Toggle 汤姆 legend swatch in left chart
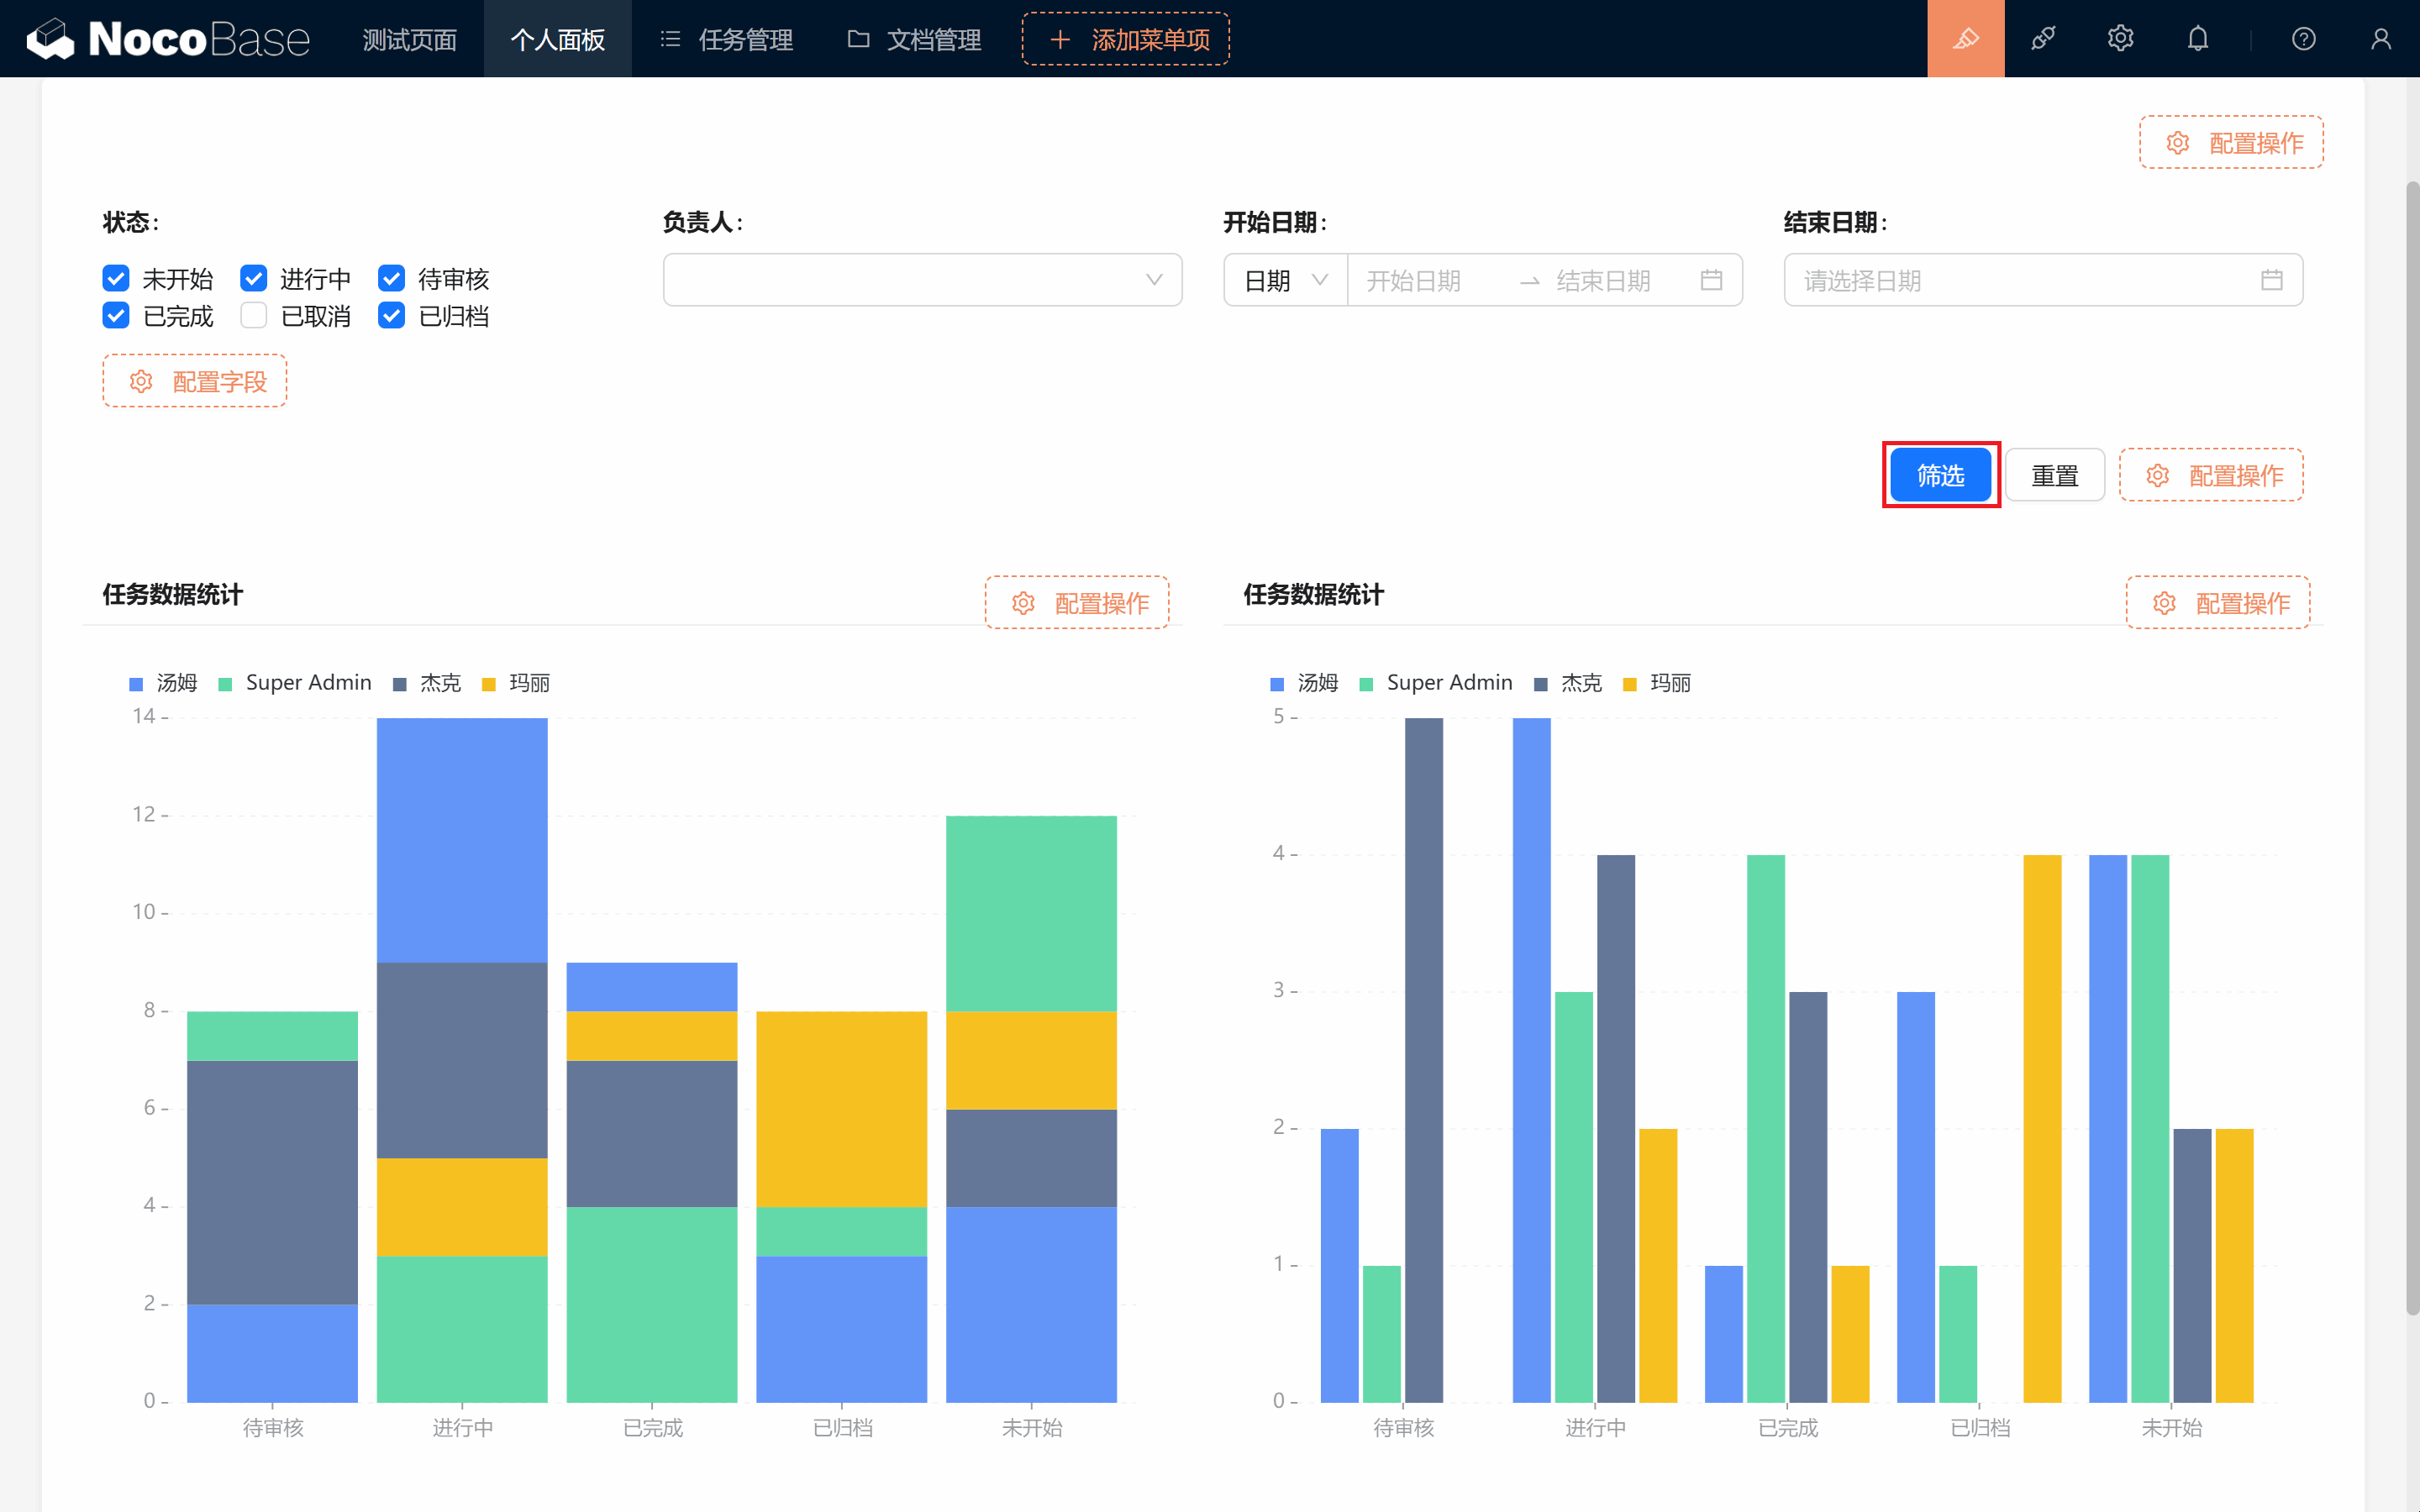Screen dimensions: 2420x1512 (136, 684)
